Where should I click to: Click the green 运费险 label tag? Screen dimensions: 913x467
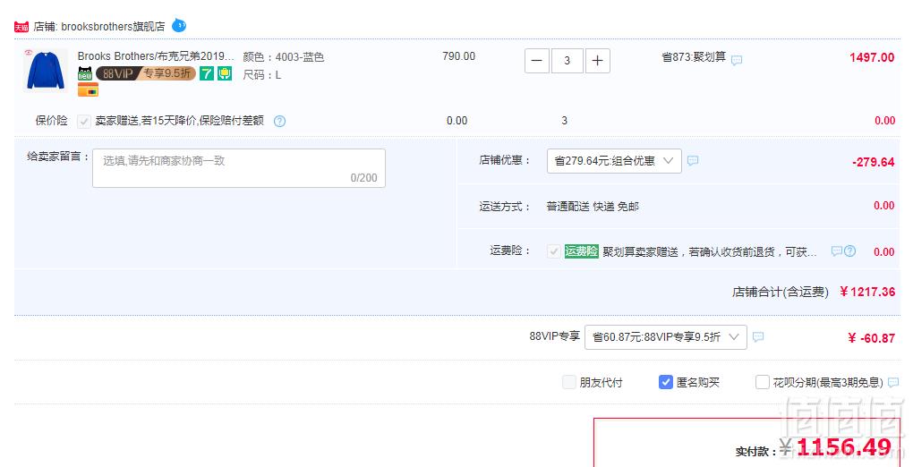(581, 251)
